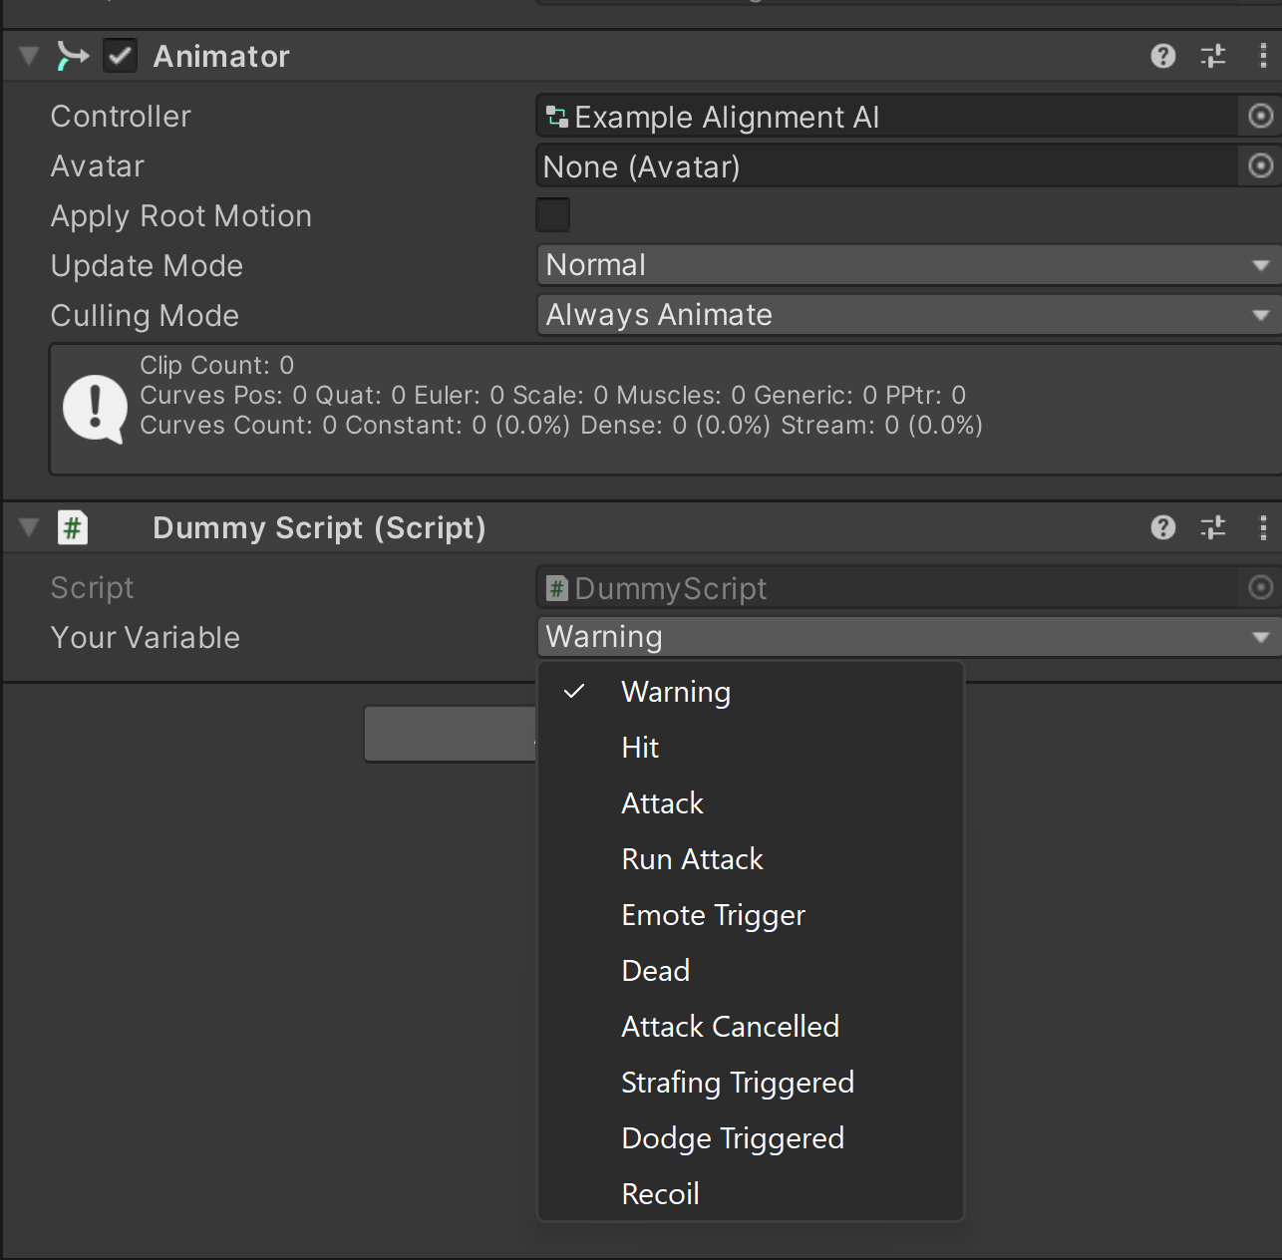Enable Apply Root Motion checkbox
The height and width of the screenshot is (1260, 1282).
pos(552,215)
